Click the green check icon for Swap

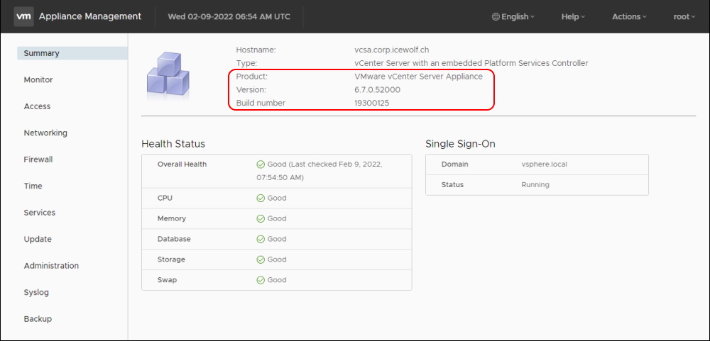coord(261,280)
